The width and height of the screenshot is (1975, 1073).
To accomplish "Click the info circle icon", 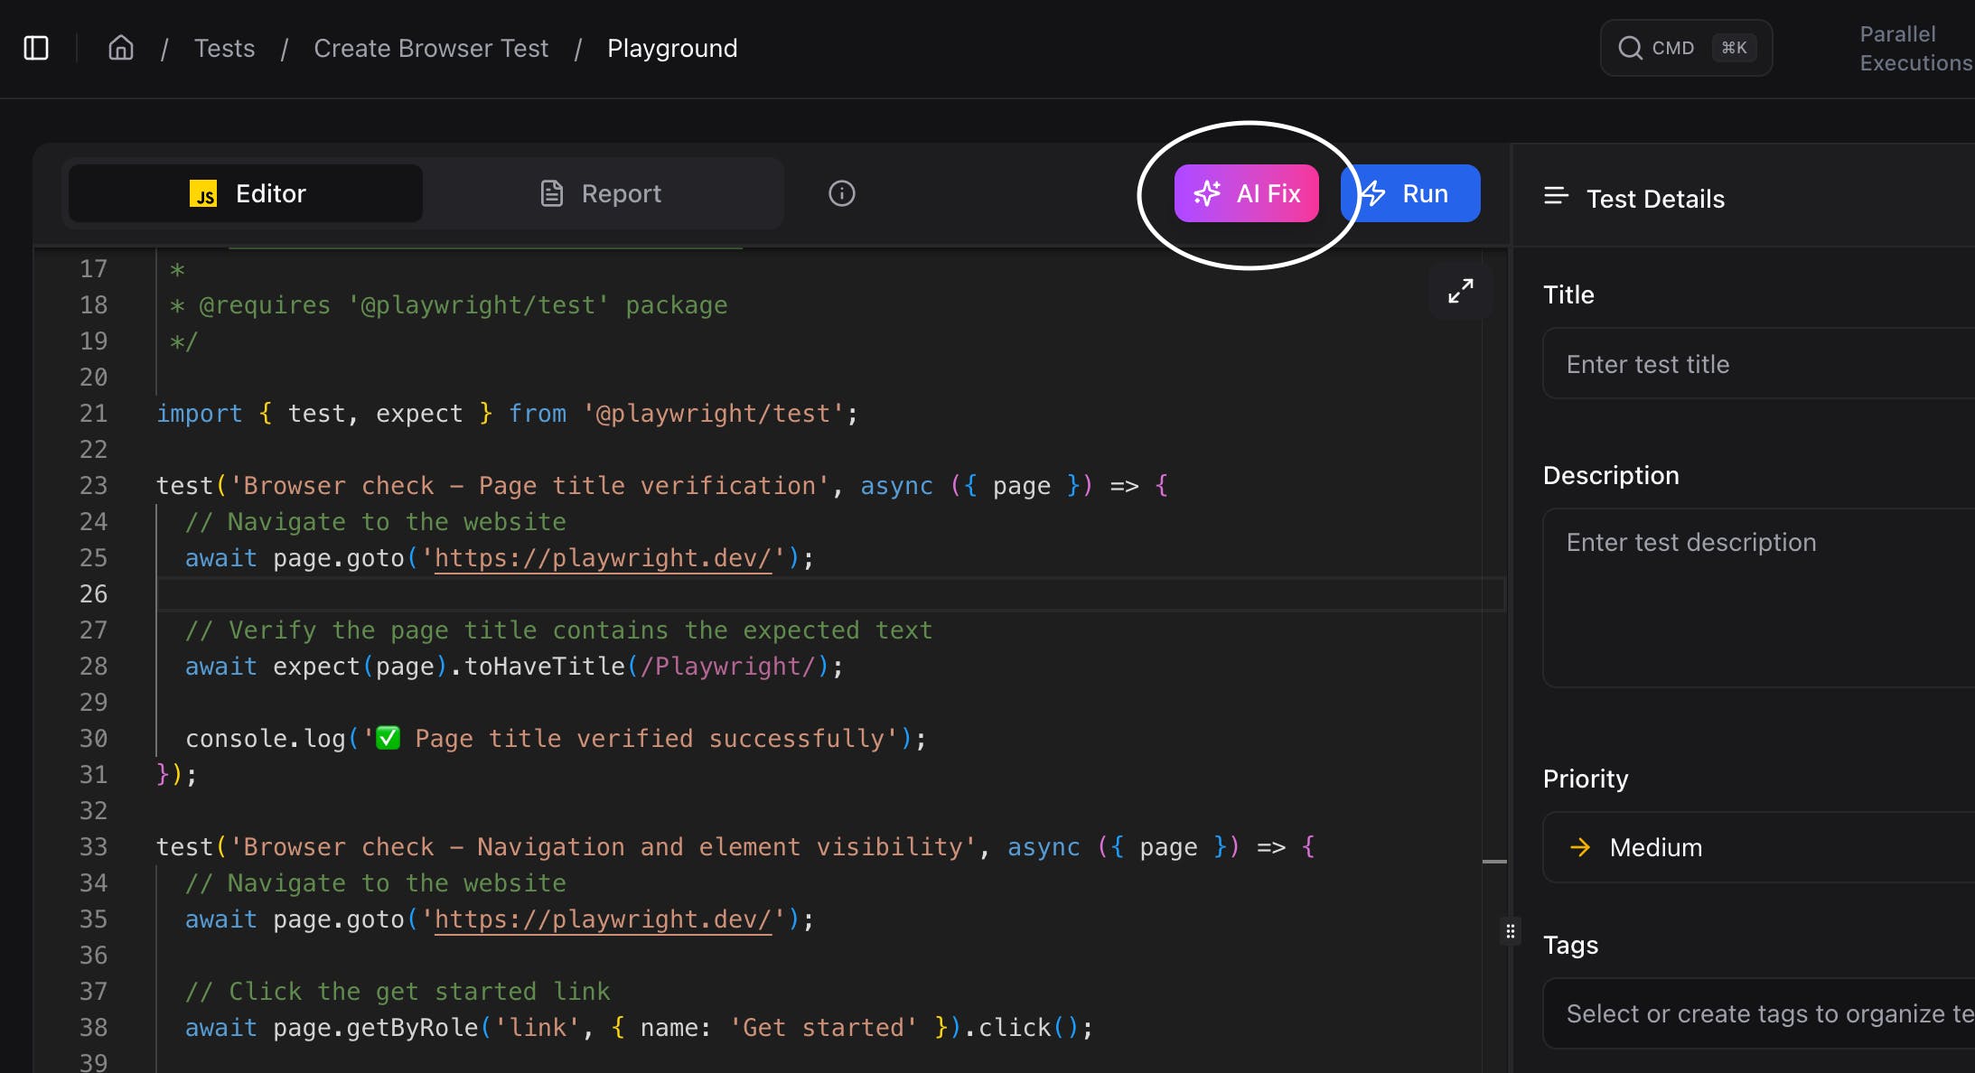I will click(x=841, y=193).
